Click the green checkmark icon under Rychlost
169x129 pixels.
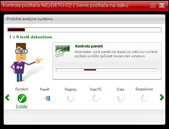click(22, 98)
